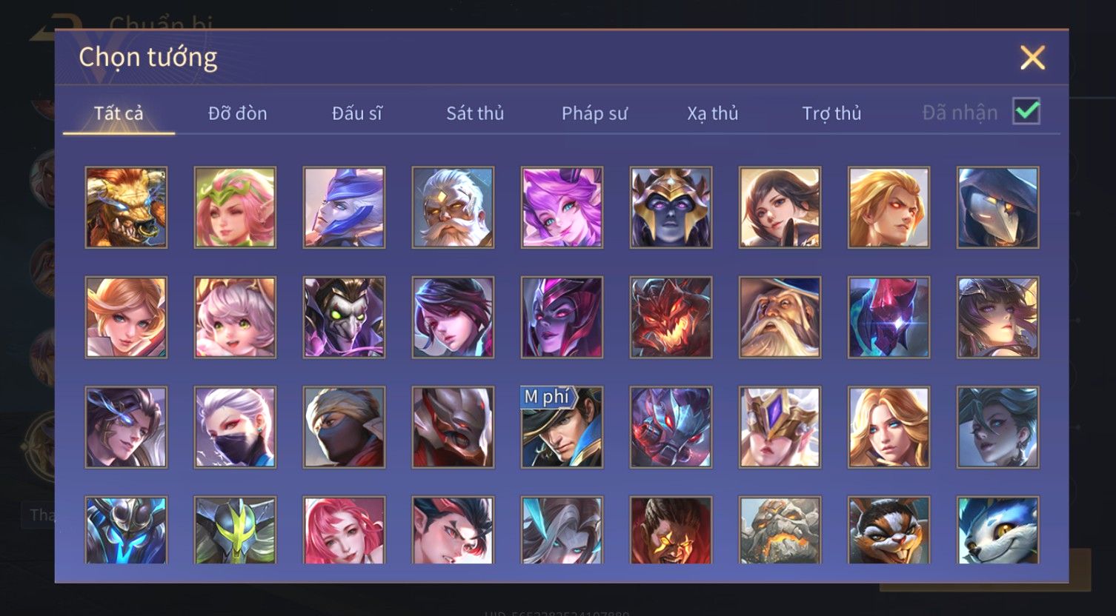Pick the blue fox hero portrait
1116x616 pixels.
point(997,530)
